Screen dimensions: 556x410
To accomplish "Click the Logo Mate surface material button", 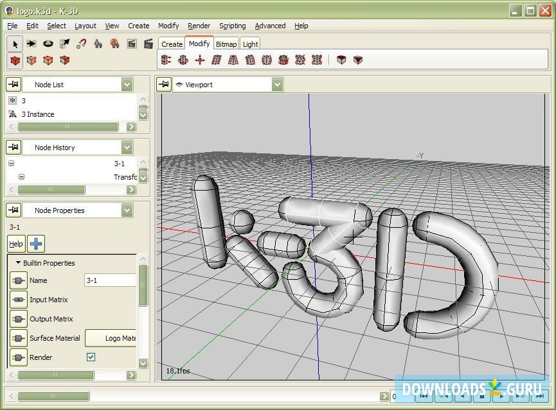I will [111, 338].
